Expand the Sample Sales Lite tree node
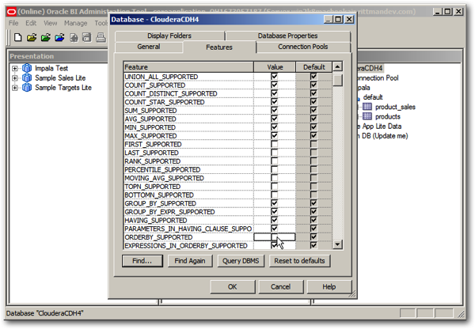 [x=14, y=78]
